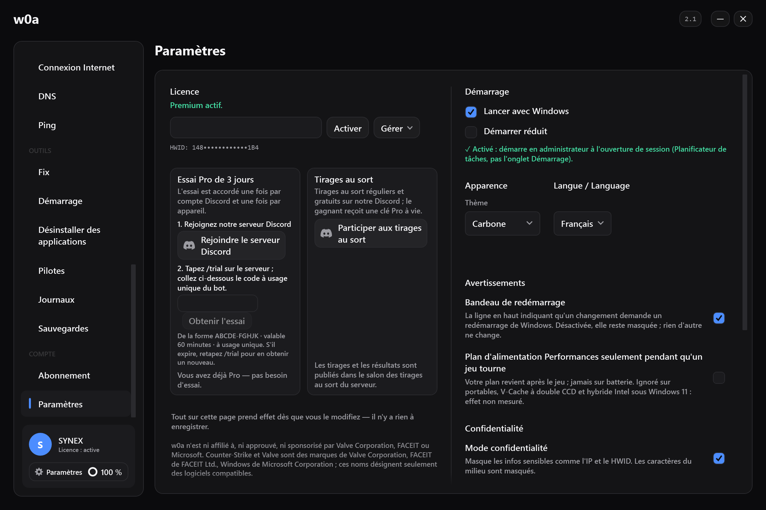Click Participer aux tirages au sort

click(371, 234)
